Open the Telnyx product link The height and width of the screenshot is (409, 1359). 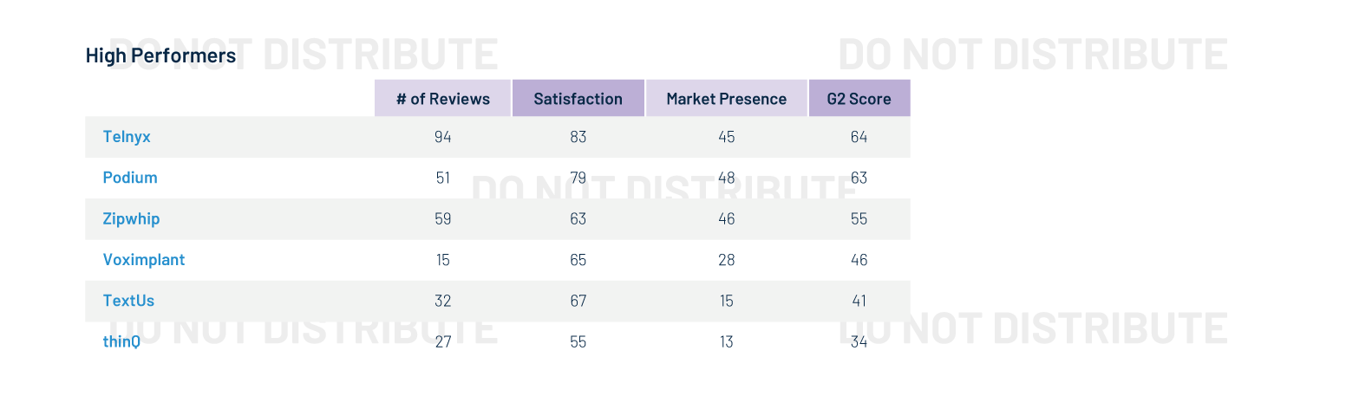click(127, 137)
